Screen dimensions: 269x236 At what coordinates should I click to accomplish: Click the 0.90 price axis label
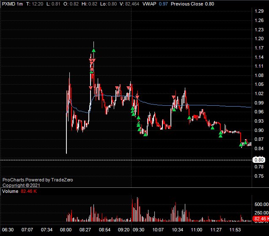259,130
